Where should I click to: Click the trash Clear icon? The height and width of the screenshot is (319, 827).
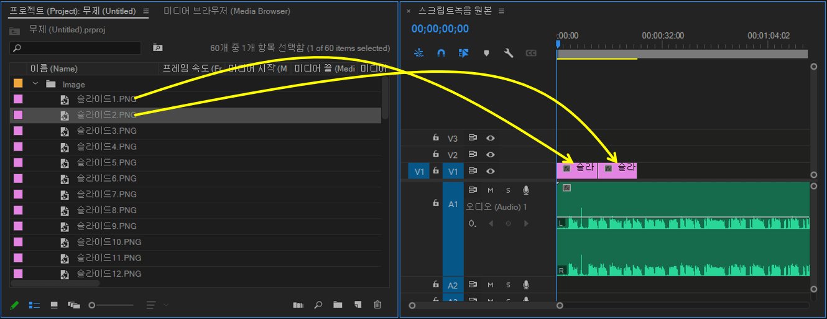coord(377,305)
